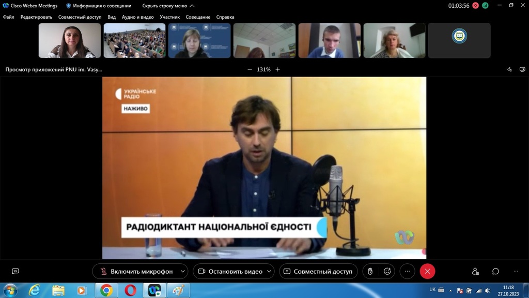Open more options ellipsis in control bar
Image resolution: width=529 pixels, height=298 pixels.
408,271
